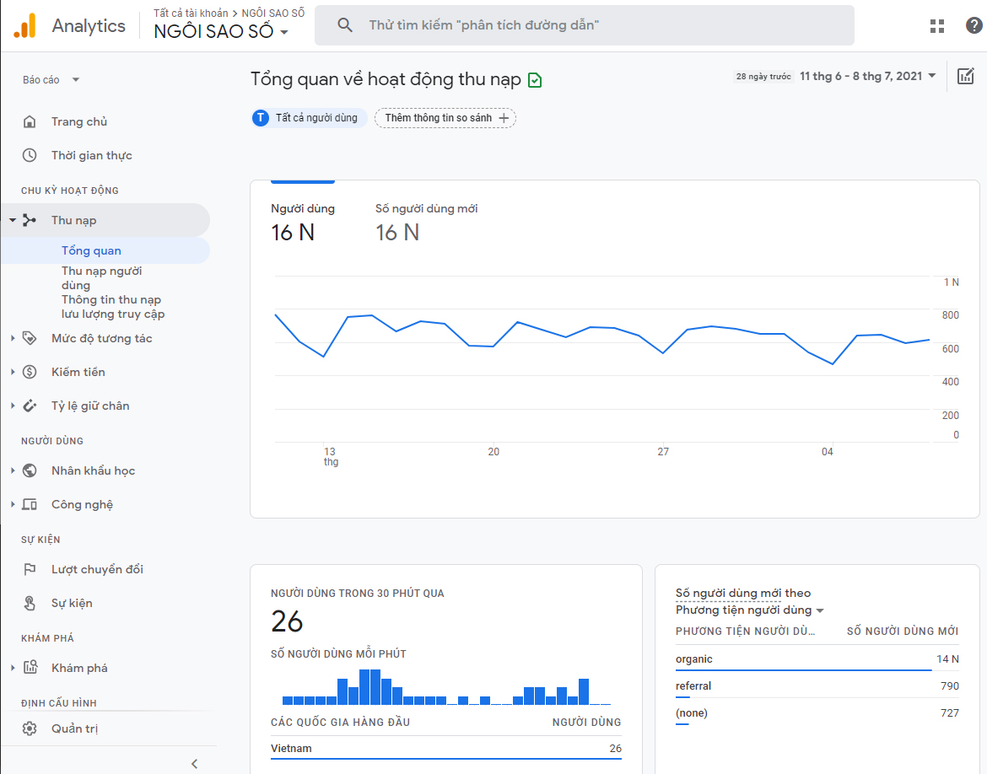The height and width of the screenshot is (774, 987).
Task: Click green checkmark next to report title
Action: [534, 78]
